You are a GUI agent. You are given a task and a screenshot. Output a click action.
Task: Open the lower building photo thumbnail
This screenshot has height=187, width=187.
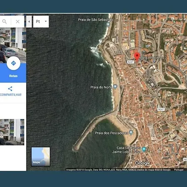click(12, 132)
